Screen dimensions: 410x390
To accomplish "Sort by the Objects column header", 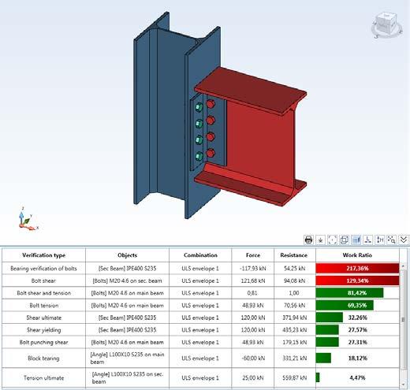I will [x=127, y=255].
